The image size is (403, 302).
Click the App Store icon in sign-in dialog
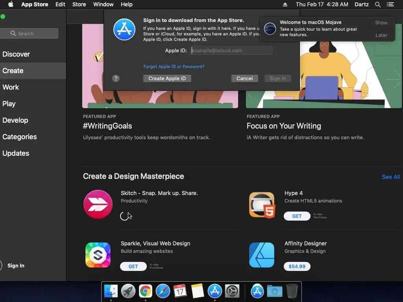coord(124,29)
